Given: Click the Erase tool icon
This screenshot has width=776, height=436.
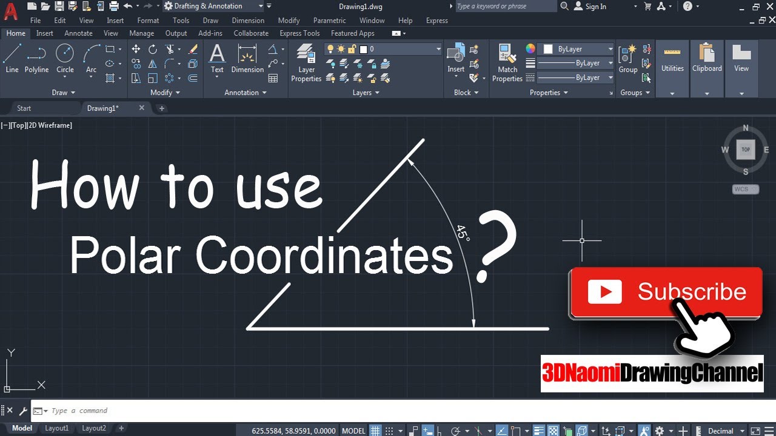Looking at the screenshot, I should point(193,49).
